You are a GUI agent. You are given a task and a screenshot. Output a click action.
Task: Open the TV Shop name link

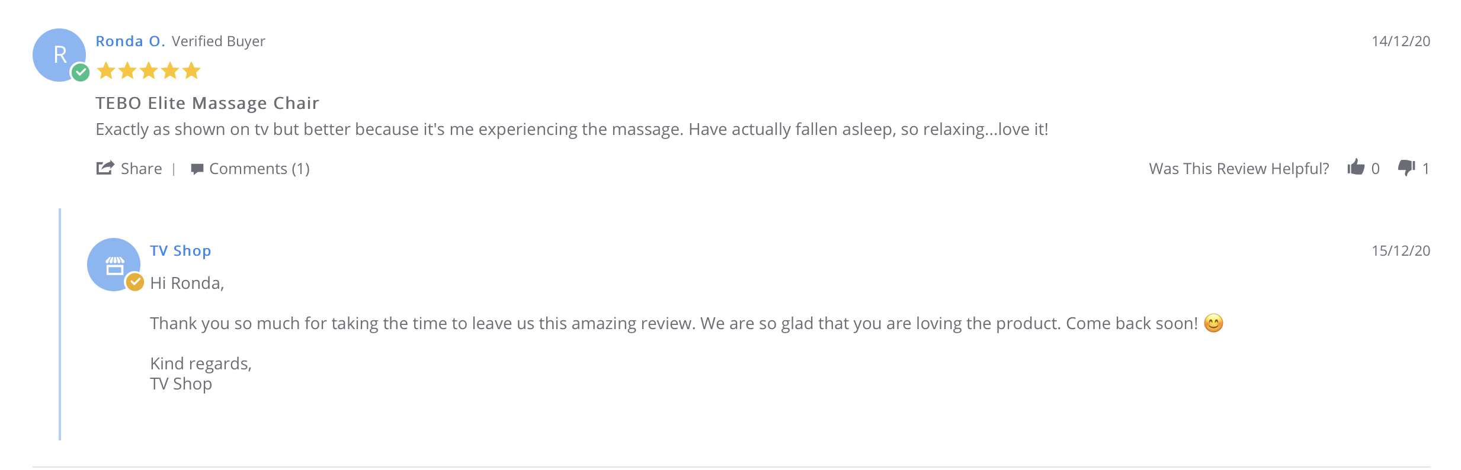(180, 251)
